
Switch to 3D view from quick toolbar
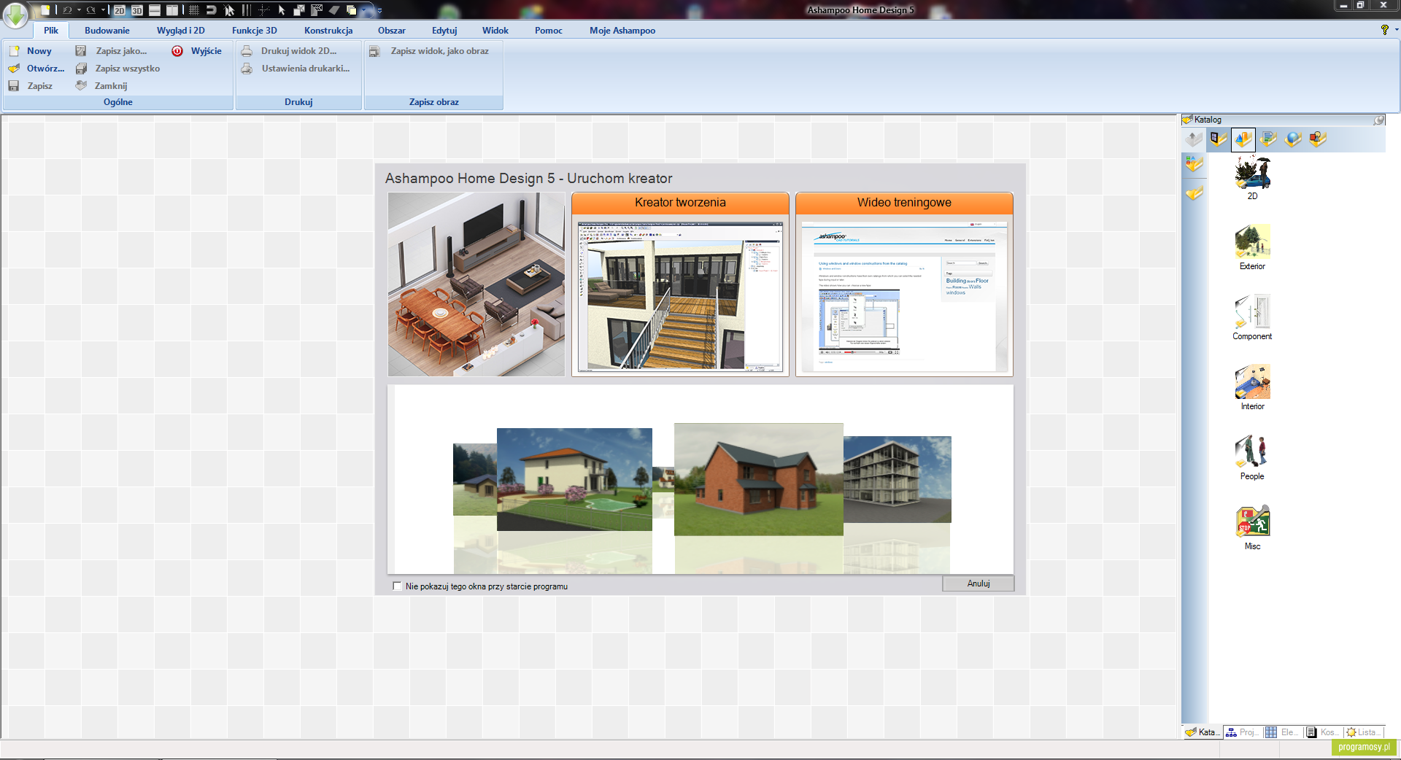pyautogui.click(x=137, y=10)
